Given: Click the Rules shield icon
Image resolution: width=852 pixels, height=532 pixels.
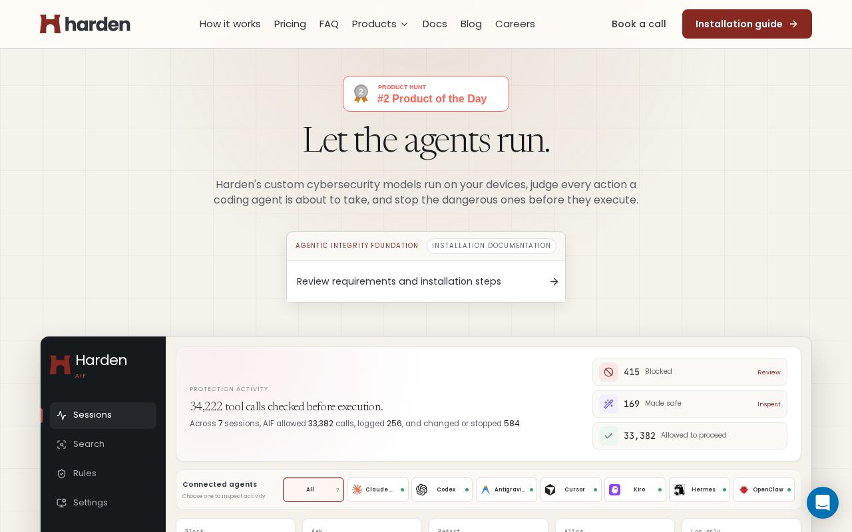Looking at the screenshot, I should point(61,473).
